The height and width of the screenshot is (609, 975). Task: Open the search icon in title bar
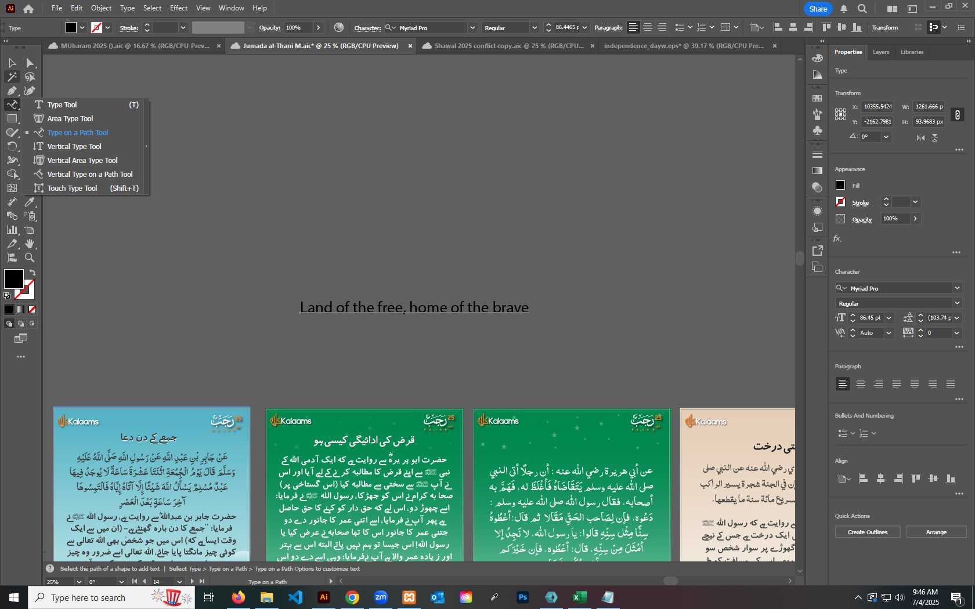click(x=862, y=9)
